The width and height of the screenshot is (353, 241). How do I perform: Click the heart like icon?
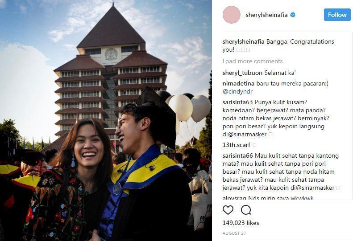(x=228, y=210)
